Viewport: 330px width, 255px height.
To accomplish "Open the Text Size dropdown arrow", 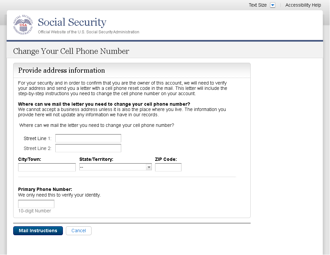I will tap(272, 5).
